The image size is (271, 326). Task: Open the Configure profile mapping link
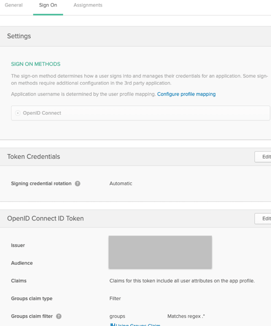(186, 94)
